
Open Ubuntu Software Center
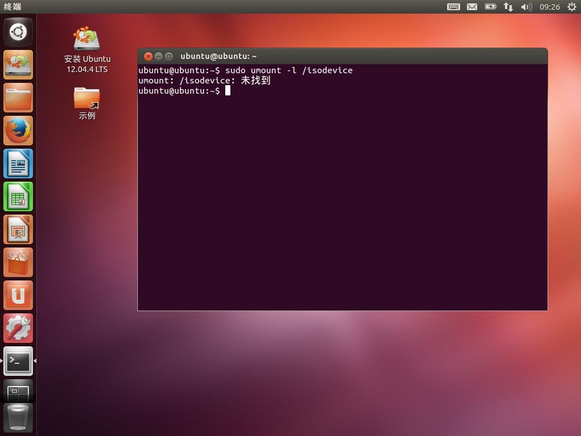pos(18,262)
